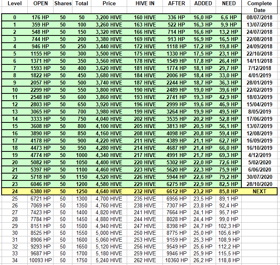Viewport: 280px width, 265px height.
Task: Select the '253 HIVE' cell
Action: pyautogui.click(x=145, y=240)
